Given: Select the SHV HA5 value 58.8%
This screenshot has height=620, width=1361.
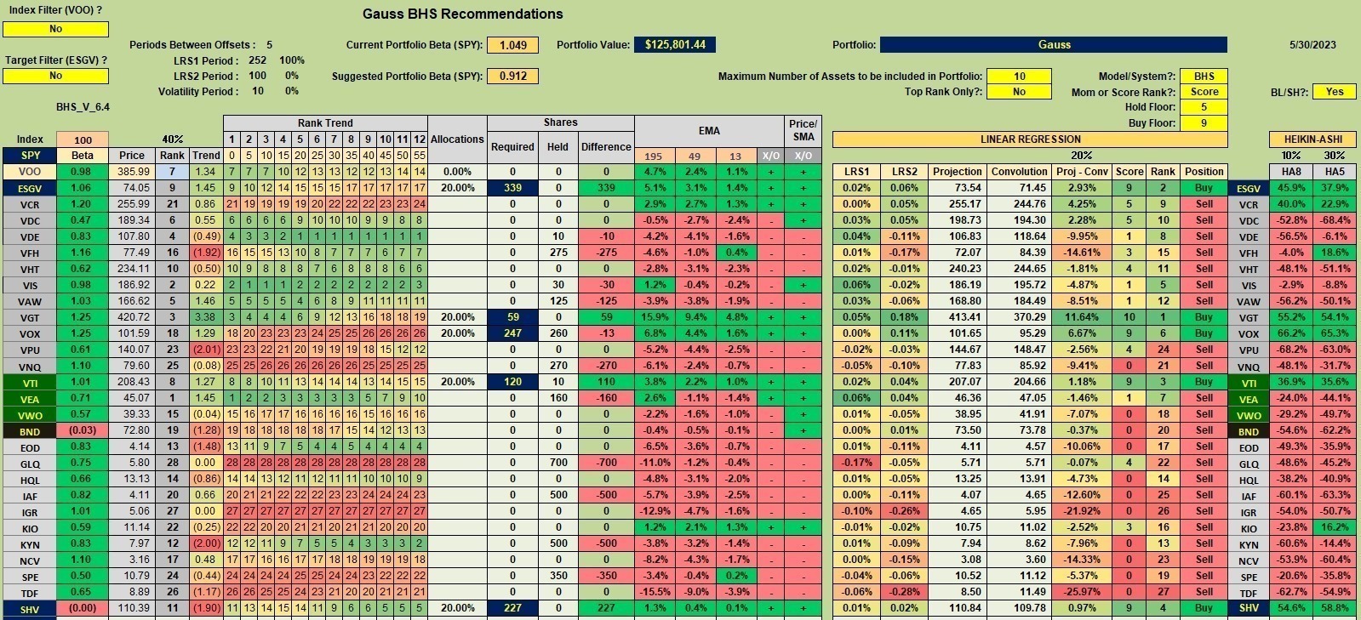Looking at the screenshot, I should (x=1335, y=608).
